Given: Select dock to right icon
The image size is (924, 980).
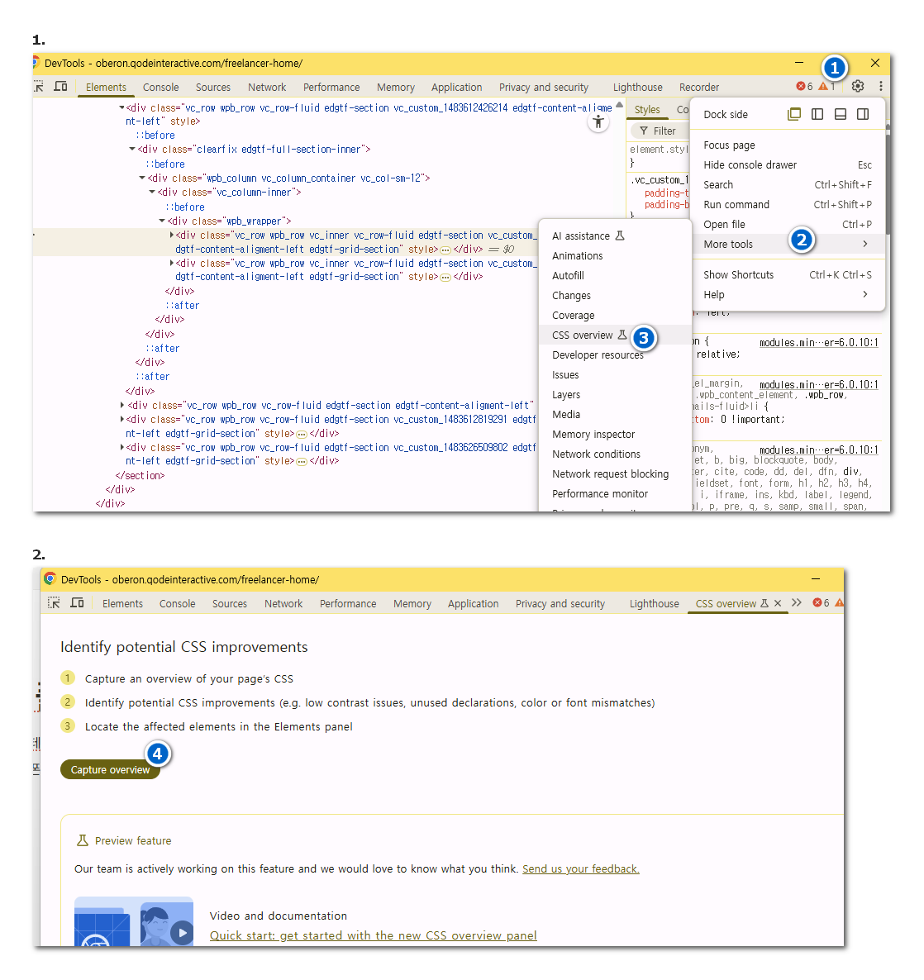Looking at the screenshot, I should click(863, 114).
